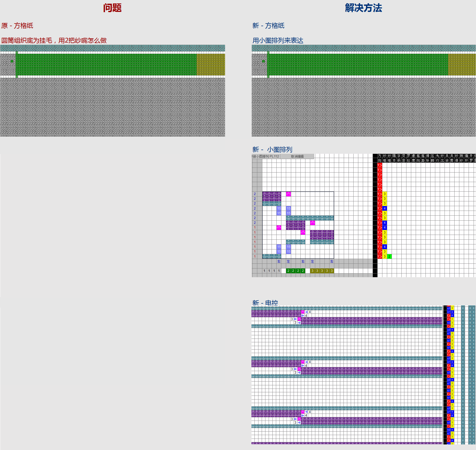Click the leftmost 左 label below pattern box
The image size is (476, 450).
288,262
